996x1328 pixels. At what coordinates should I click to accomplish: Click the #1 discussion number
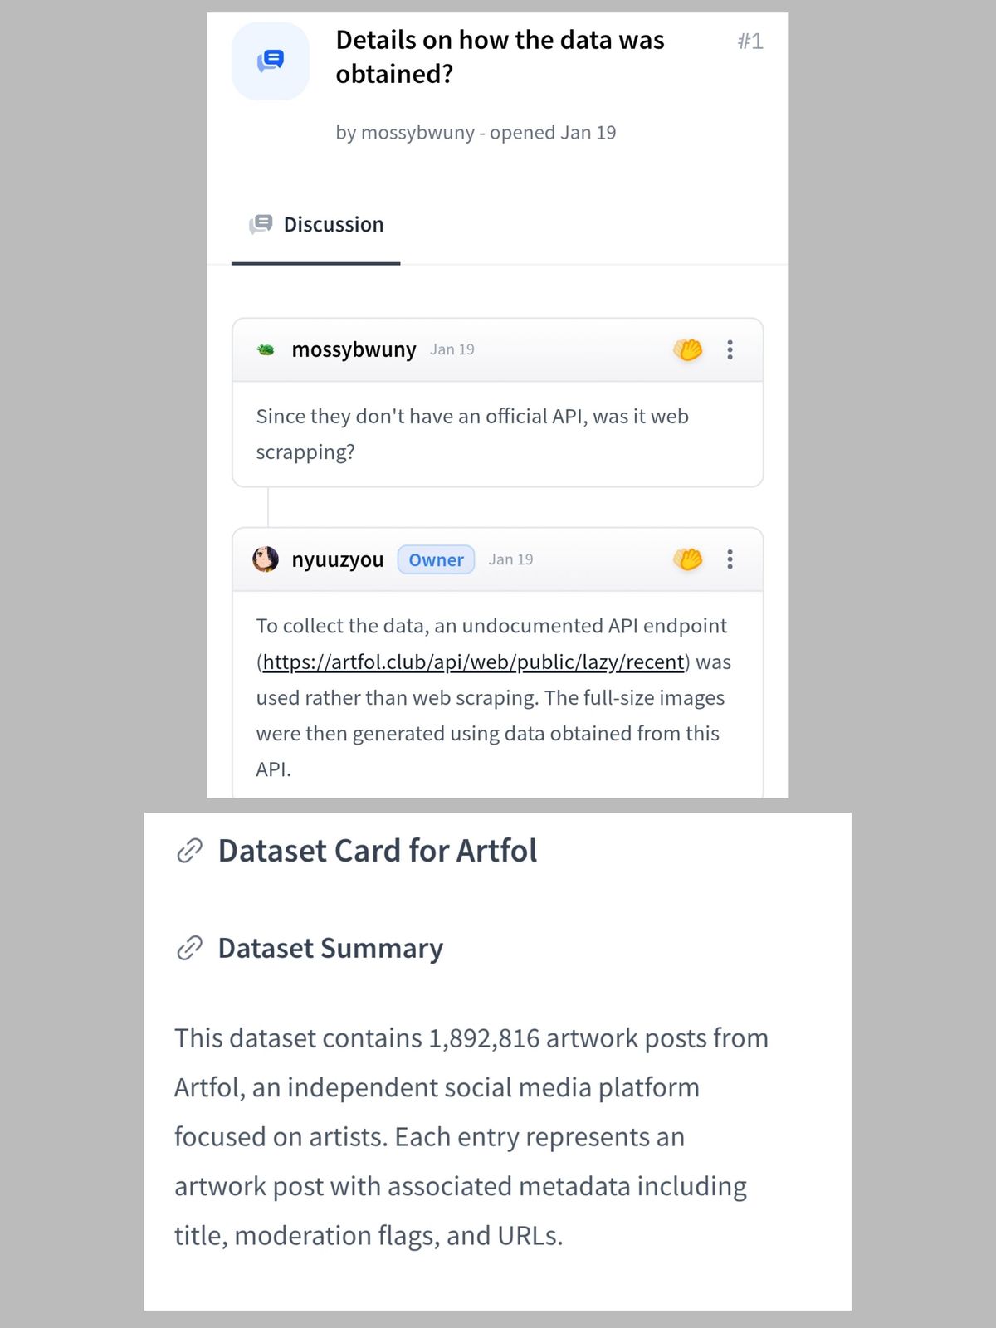click(x=750, y=41)
